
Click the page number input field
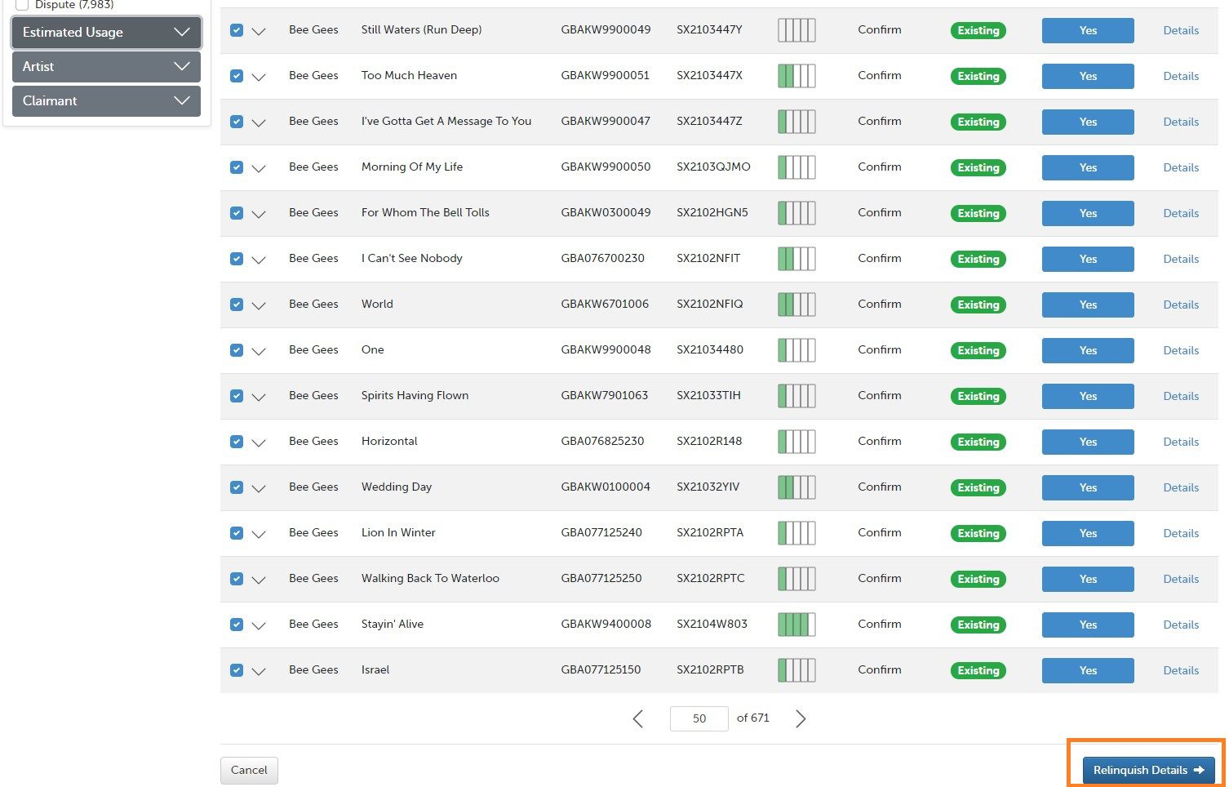(x=699, y=718)
